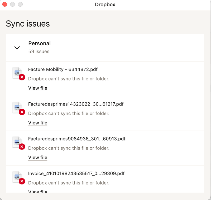Click red error badge on Invoice_41010198243535517 file
Viewport: 211px width, 200px height.
22,182
